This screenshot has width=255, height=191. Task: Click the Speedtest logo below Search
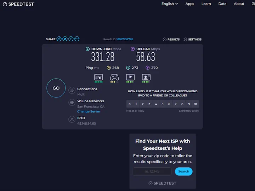163,183
